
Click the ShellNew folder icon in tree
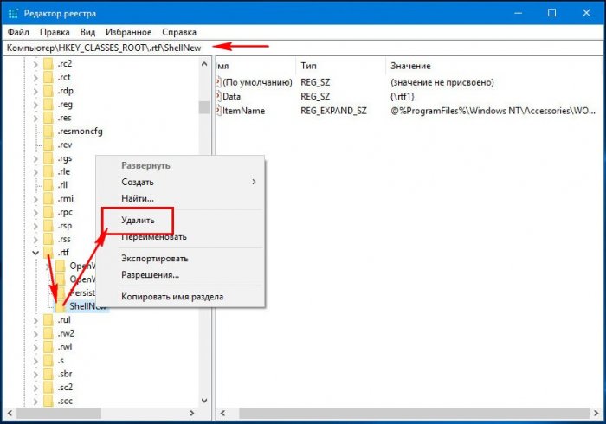point(61,306)
